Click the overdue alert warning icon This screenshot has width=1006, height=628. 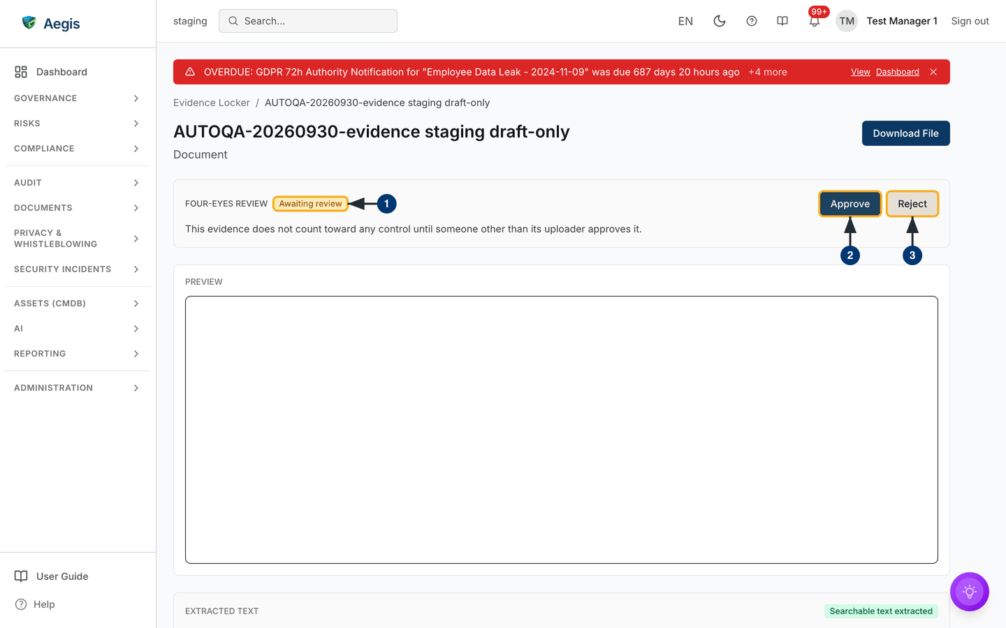pos(190,72)
